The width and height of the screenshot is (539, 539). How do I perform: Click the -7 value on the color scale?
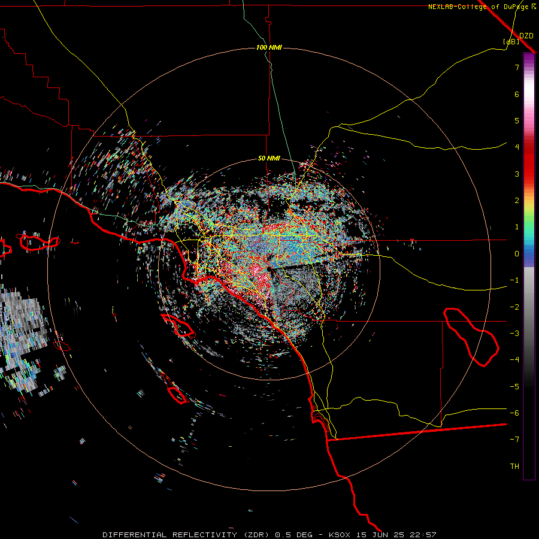click(x=514, y=440)
